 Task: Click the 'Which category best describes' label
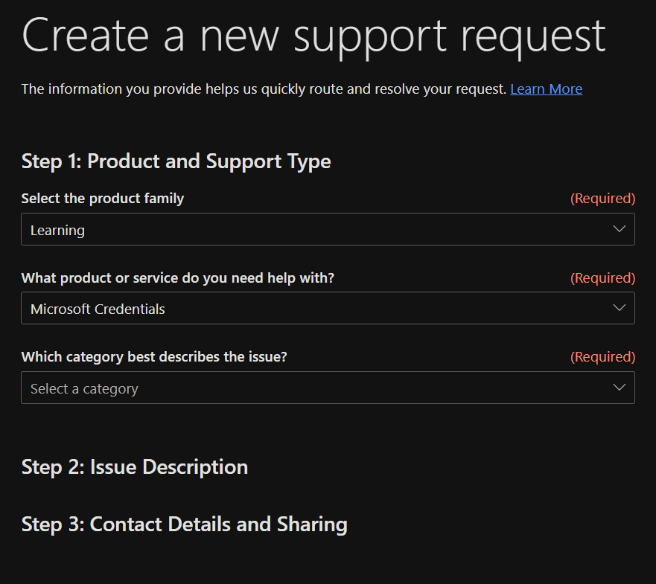tap(154, 357)
